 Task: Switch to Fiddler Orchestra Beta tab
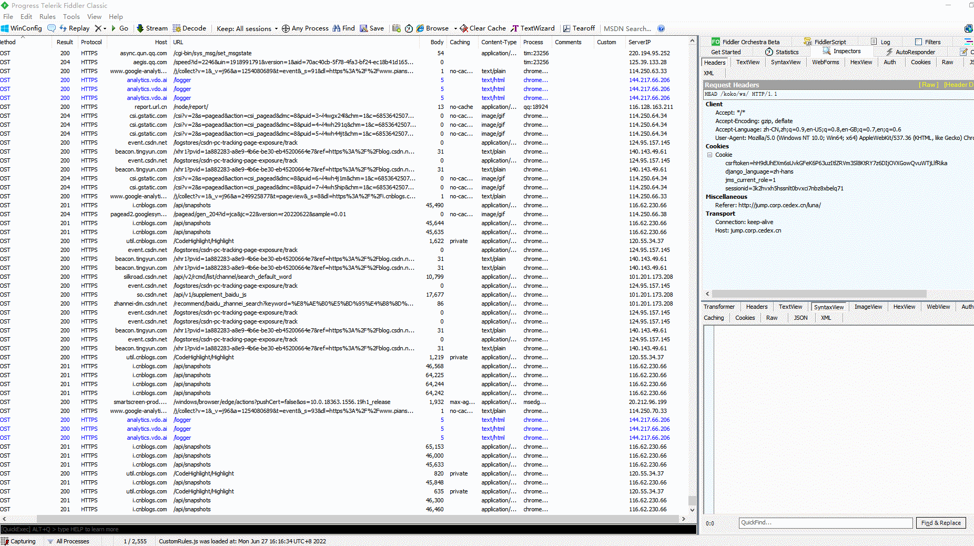pyautogui.click(x=746, y=42)
